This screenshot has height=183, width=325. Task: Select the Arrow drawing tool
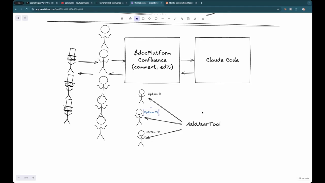(x=162, y=19)
